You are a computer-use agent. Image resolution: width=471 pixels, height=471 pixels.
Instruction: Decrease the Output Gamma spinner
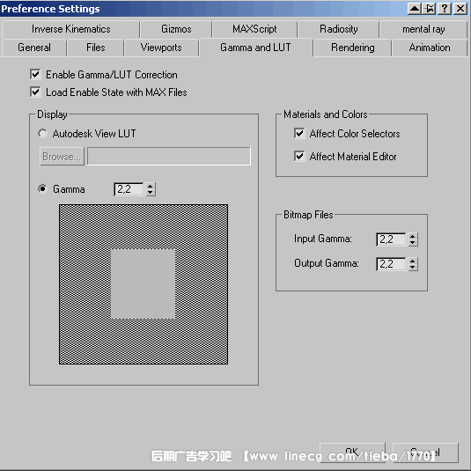(x=413, y=268)
